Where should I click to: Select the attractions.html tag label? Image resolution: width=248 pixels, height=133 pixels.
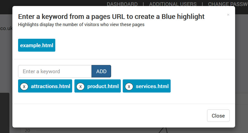coord(50,86)
